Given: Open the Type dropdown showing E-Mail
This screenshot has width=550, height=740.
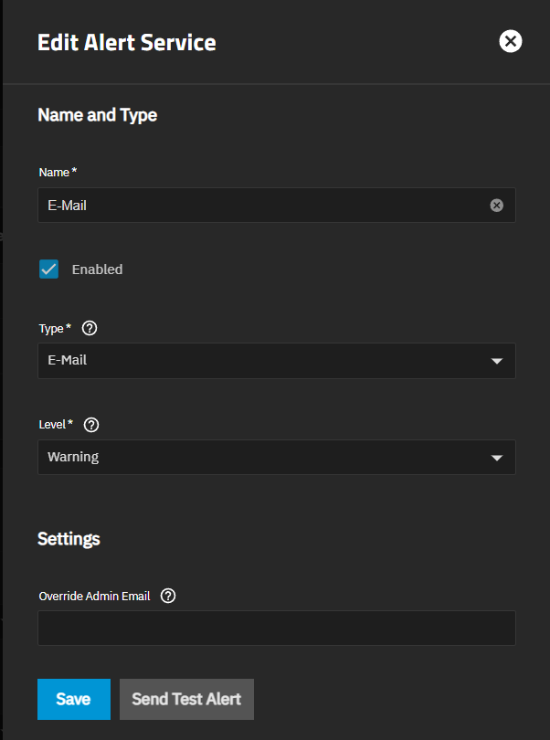Looking at the screenshot, I should (265, 361).
